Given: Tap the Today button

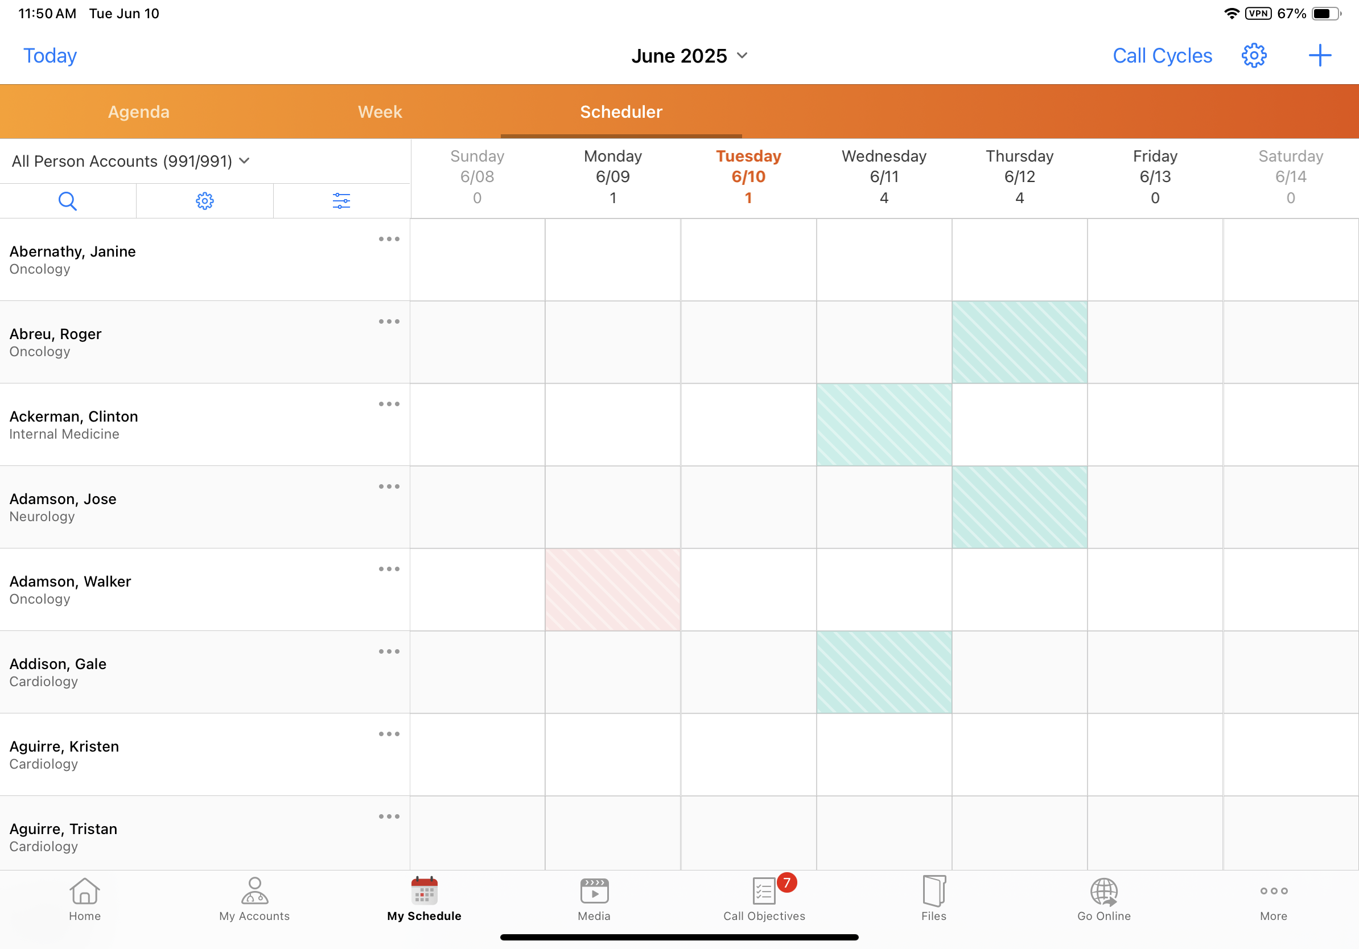Looking at the screenshot, I should tap(50, 56).
